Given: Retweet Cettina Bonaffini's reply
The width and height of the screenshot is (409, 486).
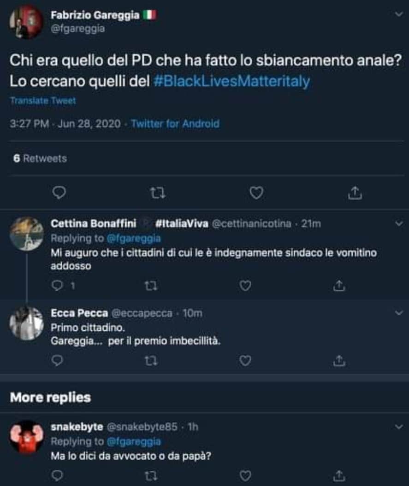Looking at the screenshot, I should click(151, 286).
